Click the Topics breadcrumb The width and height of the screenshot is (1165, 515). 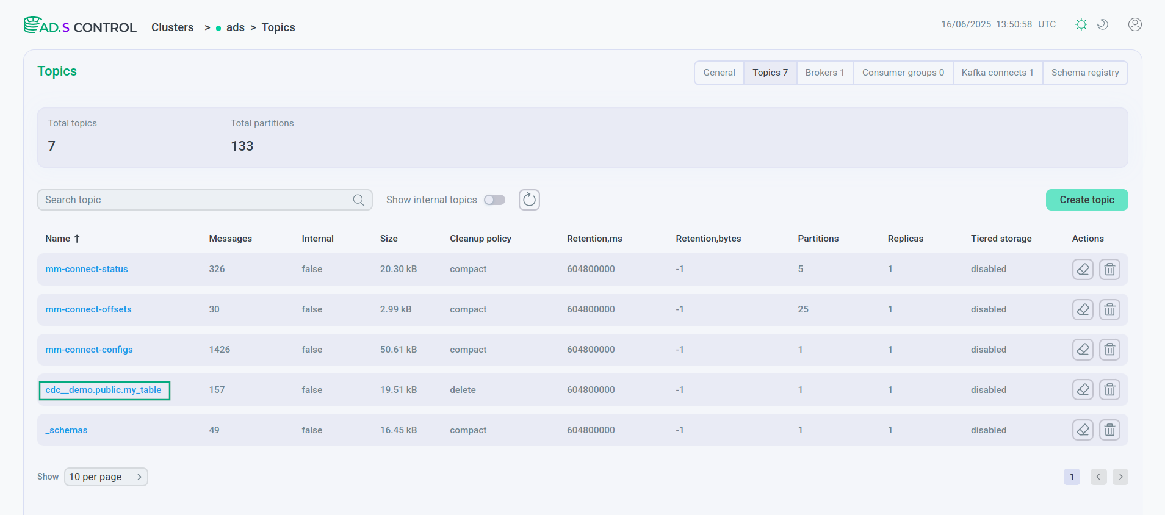click(x=278, y=27)
